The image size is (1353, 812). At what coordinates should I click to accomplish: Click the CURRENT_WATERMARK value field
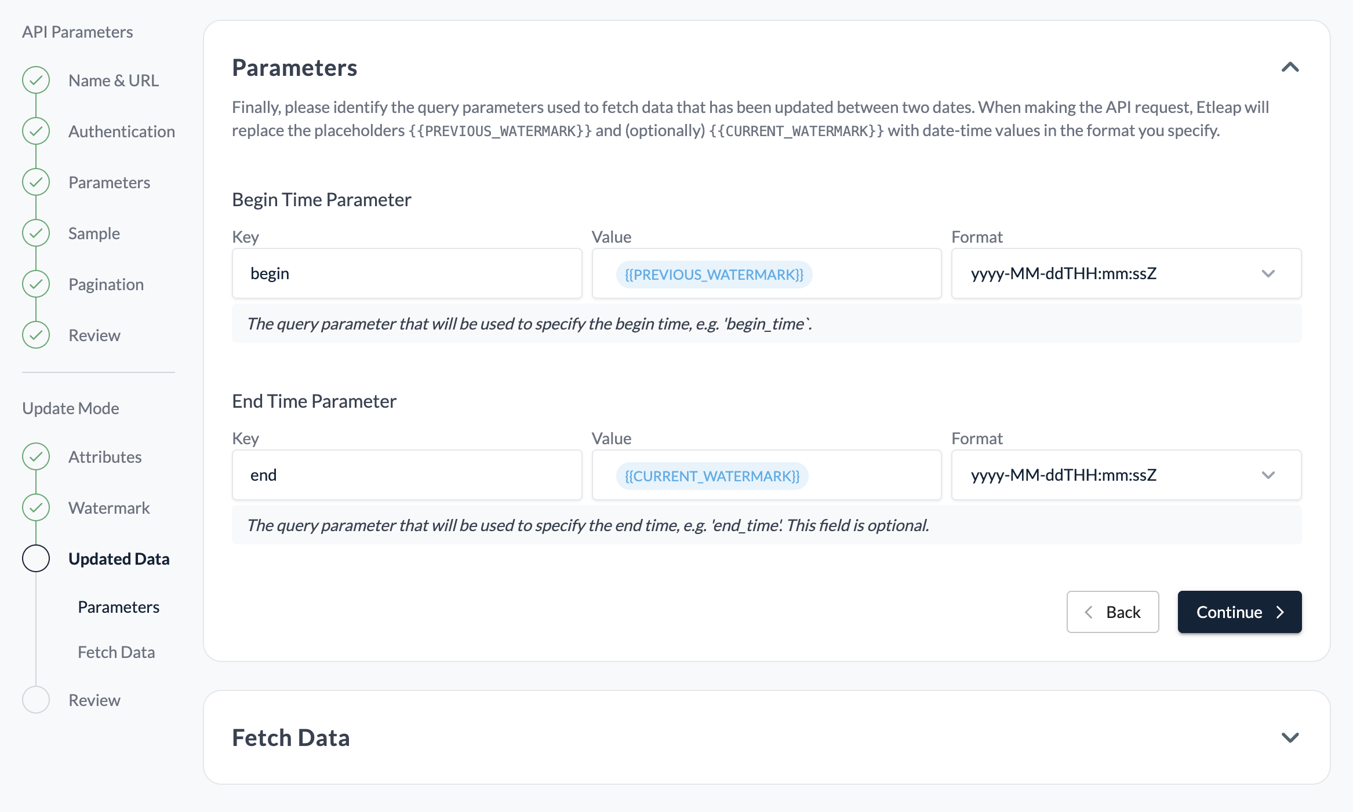point(766,475)
